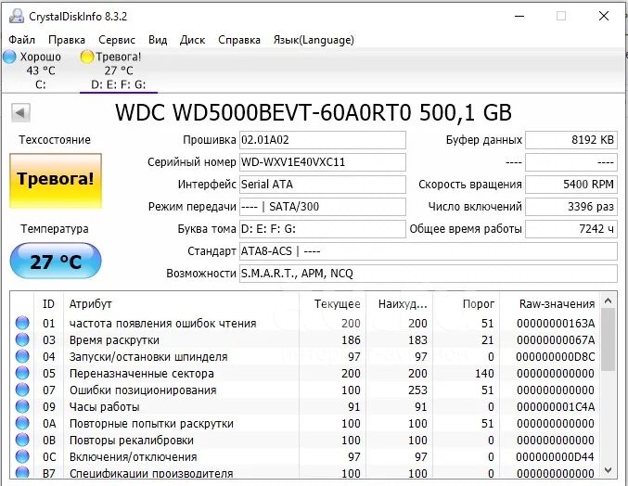Click the Возможности field S.M.A.R.T., APM, NCQ
Screen dimensions: 628x486
click(x=429, y=274)
